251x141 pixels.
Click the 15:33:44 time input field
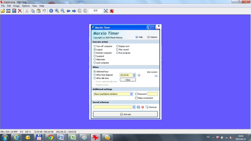tap(126, 75)
